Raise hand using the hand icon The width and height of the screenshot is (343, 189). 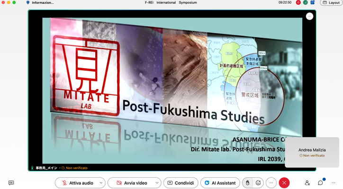[248, 183]
